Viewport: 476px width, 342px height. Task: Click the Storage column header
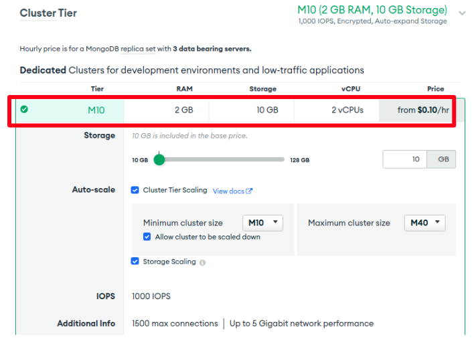pyautogui.click(x=263, y=89)
